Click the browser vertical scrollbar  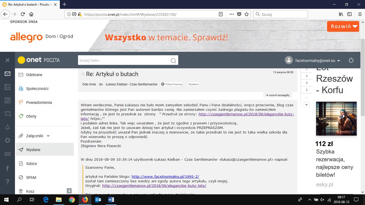(363, 77)
